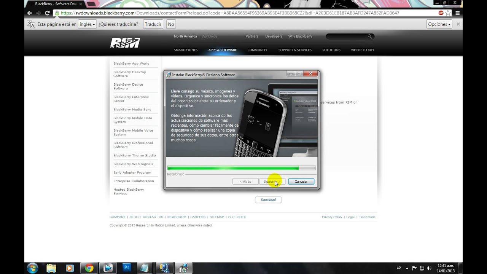Open the Windows Start menu
The width and height of the screenshot is (487, 274).
point(32,268)
